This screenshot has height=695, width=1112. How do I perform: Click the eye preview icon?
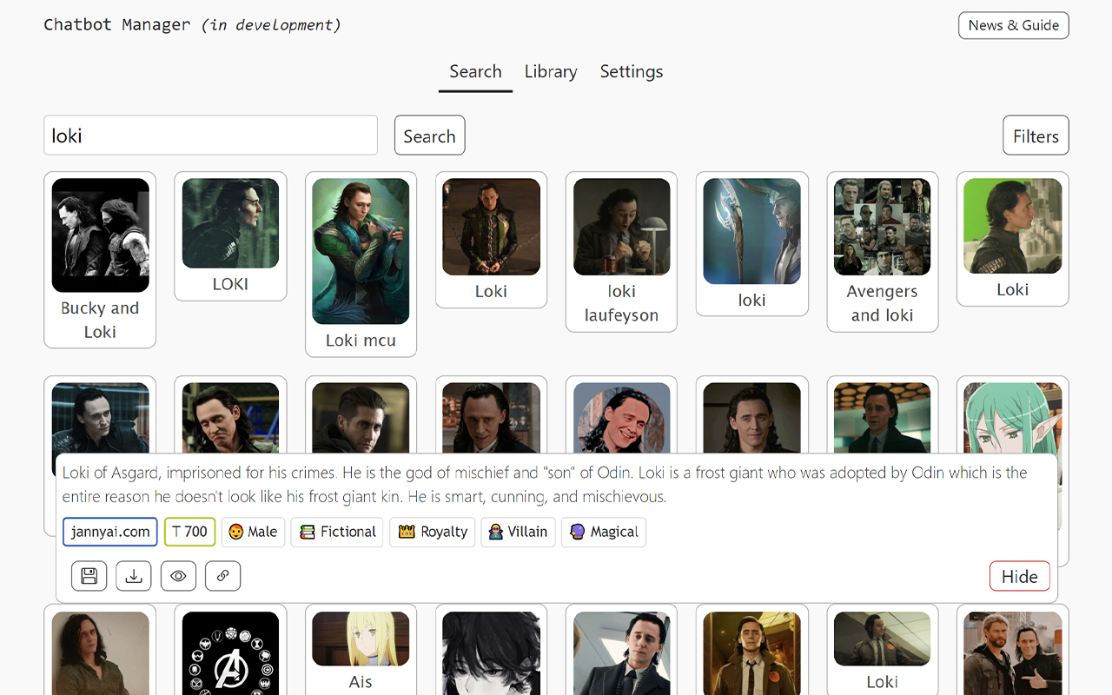(x=178, y=576)
